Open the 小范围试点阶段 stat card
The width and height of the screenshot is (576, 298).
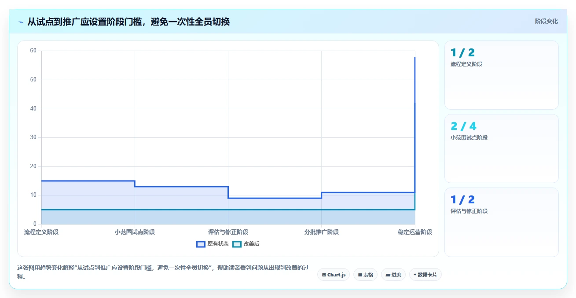pos(501,148)
